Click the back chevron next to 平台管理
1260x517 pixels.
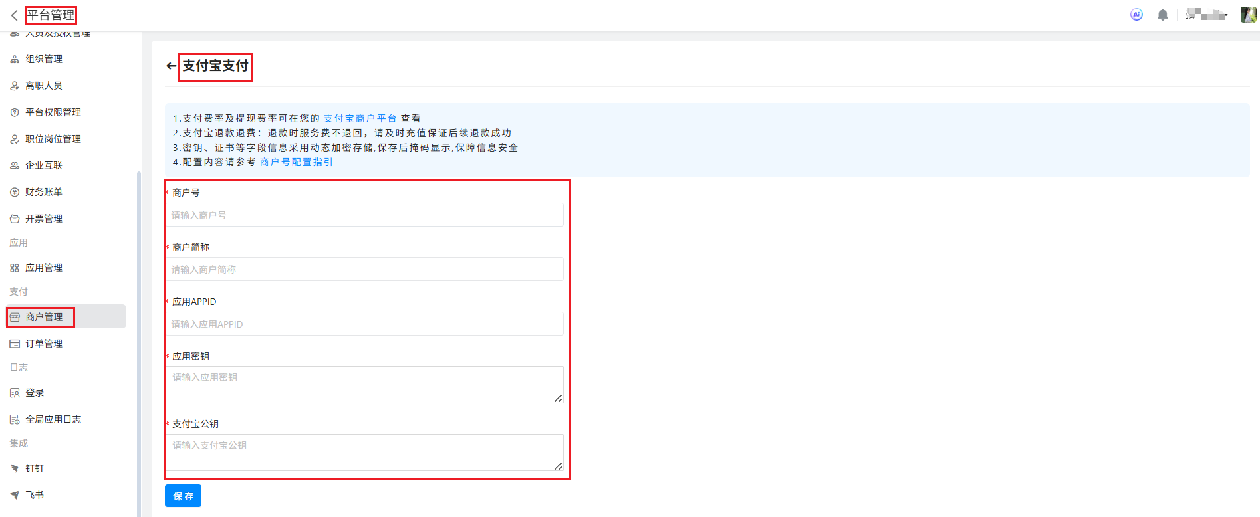pyautogui.click(x=14, y=15)
